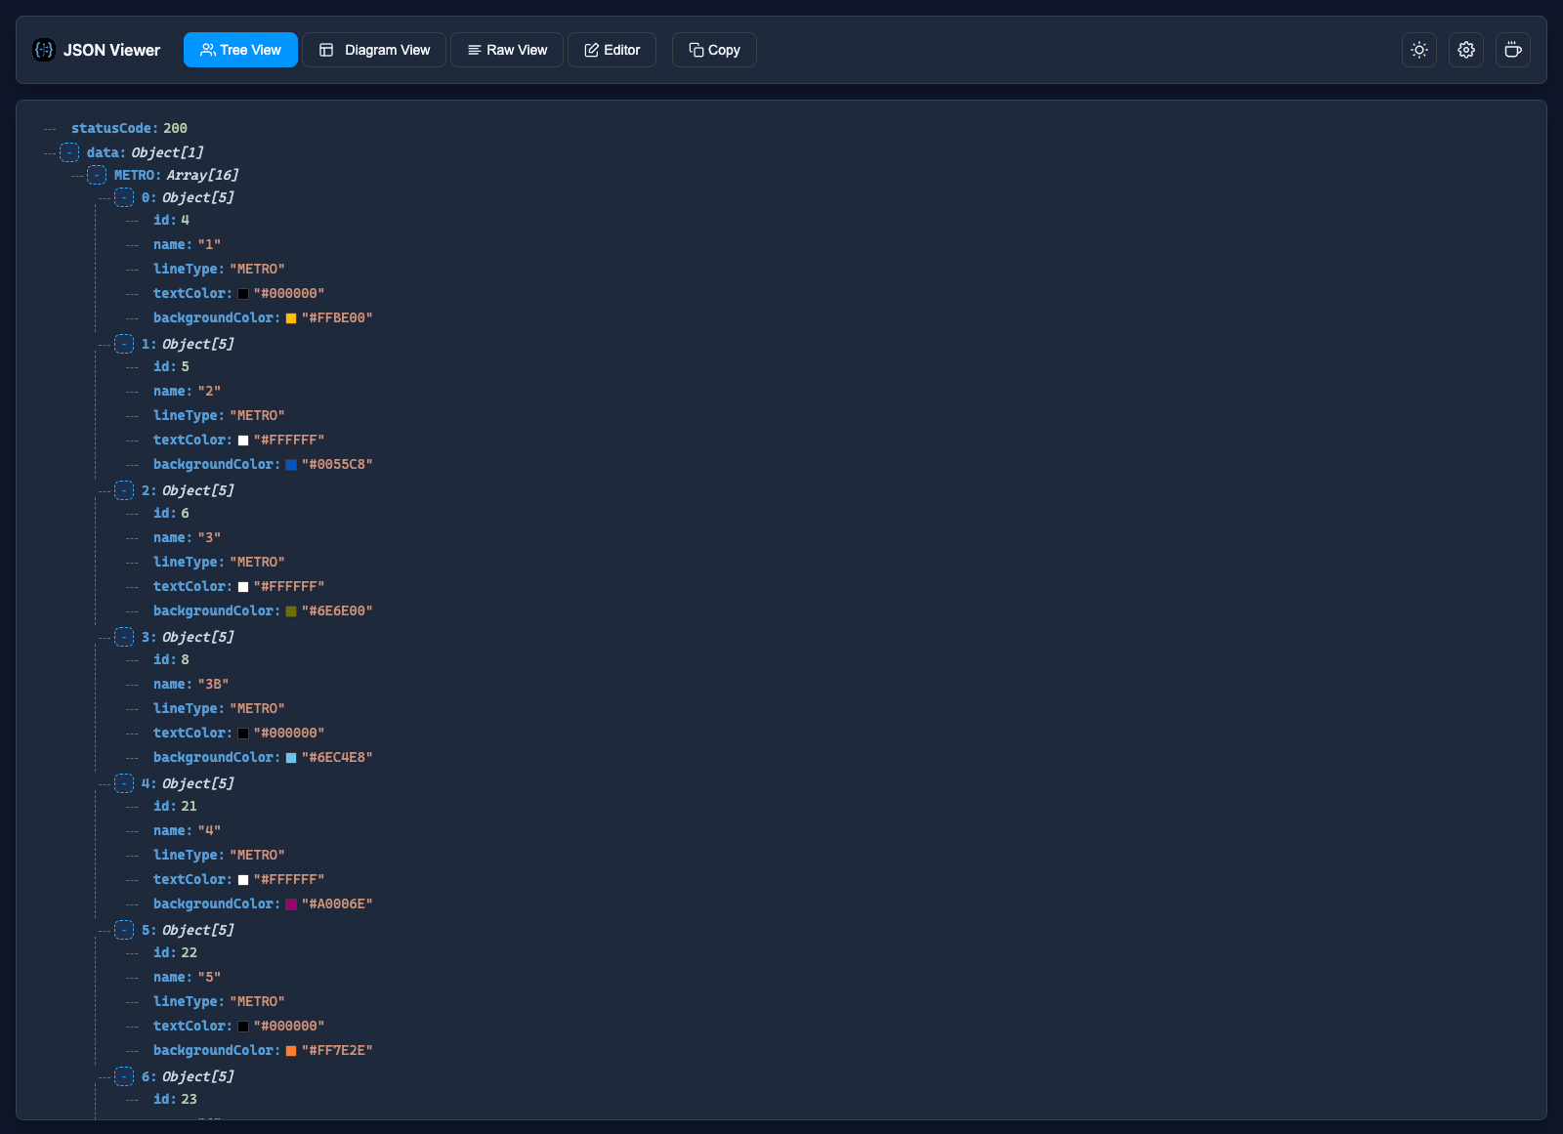The width and height of the screenshot is (1563, 1134).
Task: Toggle light theme with sun icon
Action: click(x=1419, y=50)
